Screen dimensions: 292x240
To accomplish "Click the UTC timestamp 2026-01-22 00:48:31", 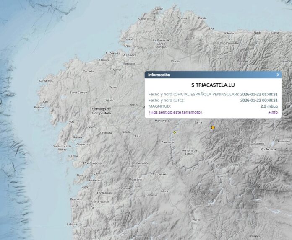I will click(259, 100).
